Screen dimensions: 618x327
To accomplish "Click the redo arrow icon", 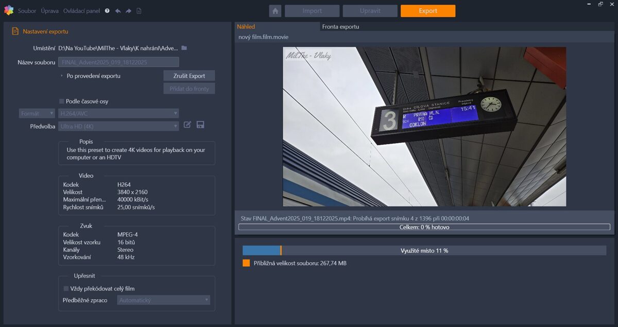I will (128, 11).
